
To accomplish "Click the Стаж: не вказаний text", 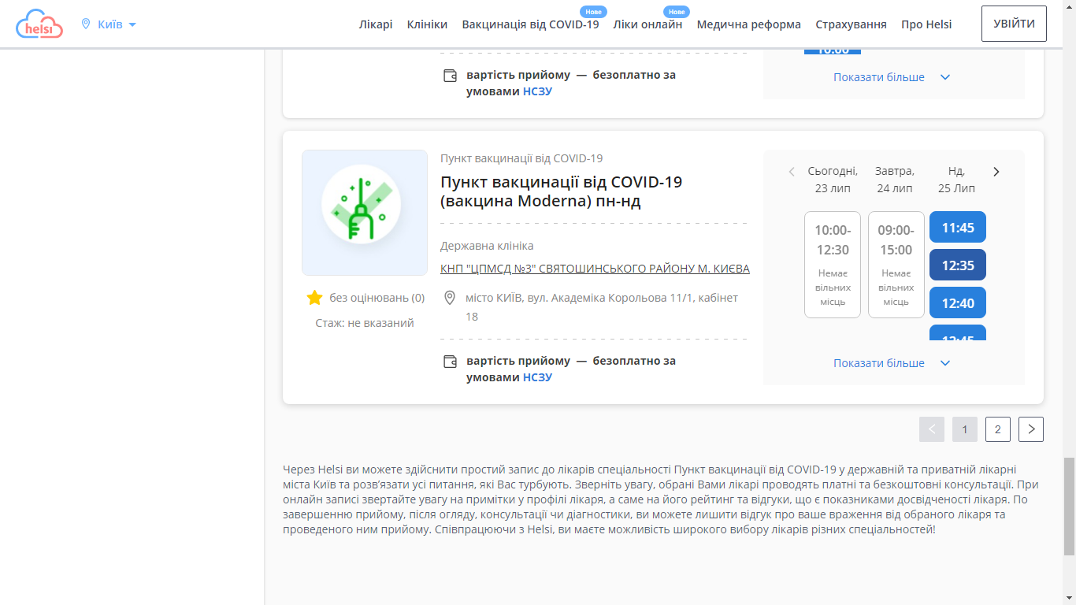I will 365,323.
